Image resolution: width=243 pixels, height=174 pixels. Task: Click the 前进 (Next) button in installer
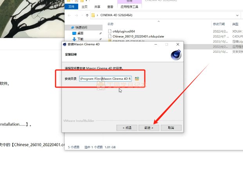point(149,128)
